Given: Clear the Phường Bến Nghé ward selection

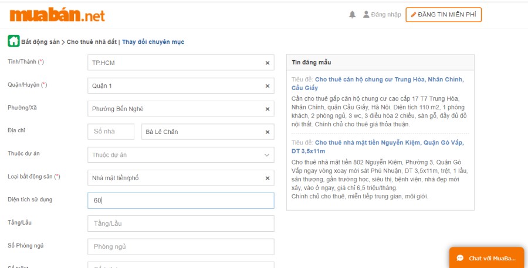Looking at the screenshot, I should [268, 109].
